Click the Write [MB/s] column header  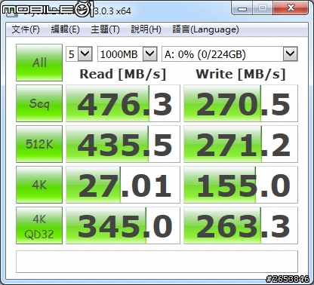pyautogui.click(x=241, y=74)
